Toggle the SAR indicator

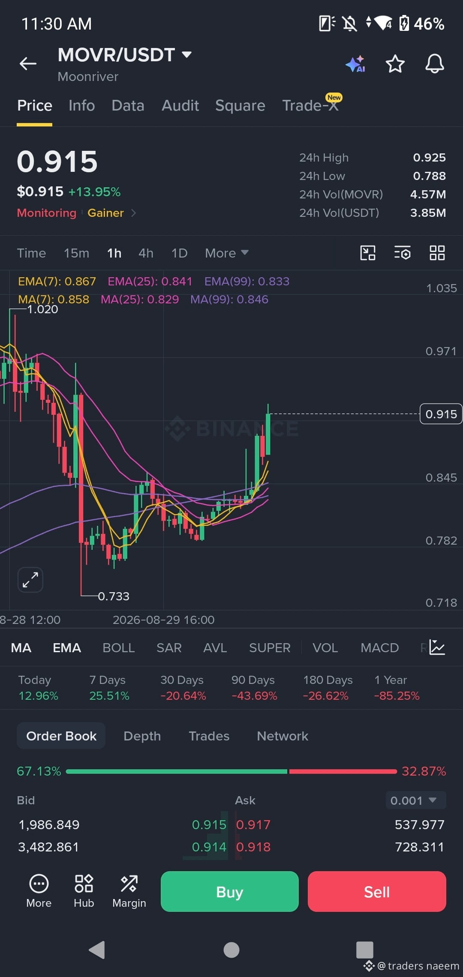coord(169,647)
